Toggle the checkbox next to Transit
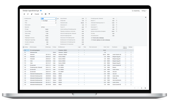This screenshot has width=169, height=101. (86, 27)
